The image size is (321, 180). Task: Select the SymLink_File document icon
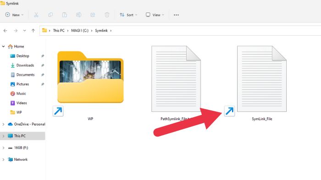(262, 79)
